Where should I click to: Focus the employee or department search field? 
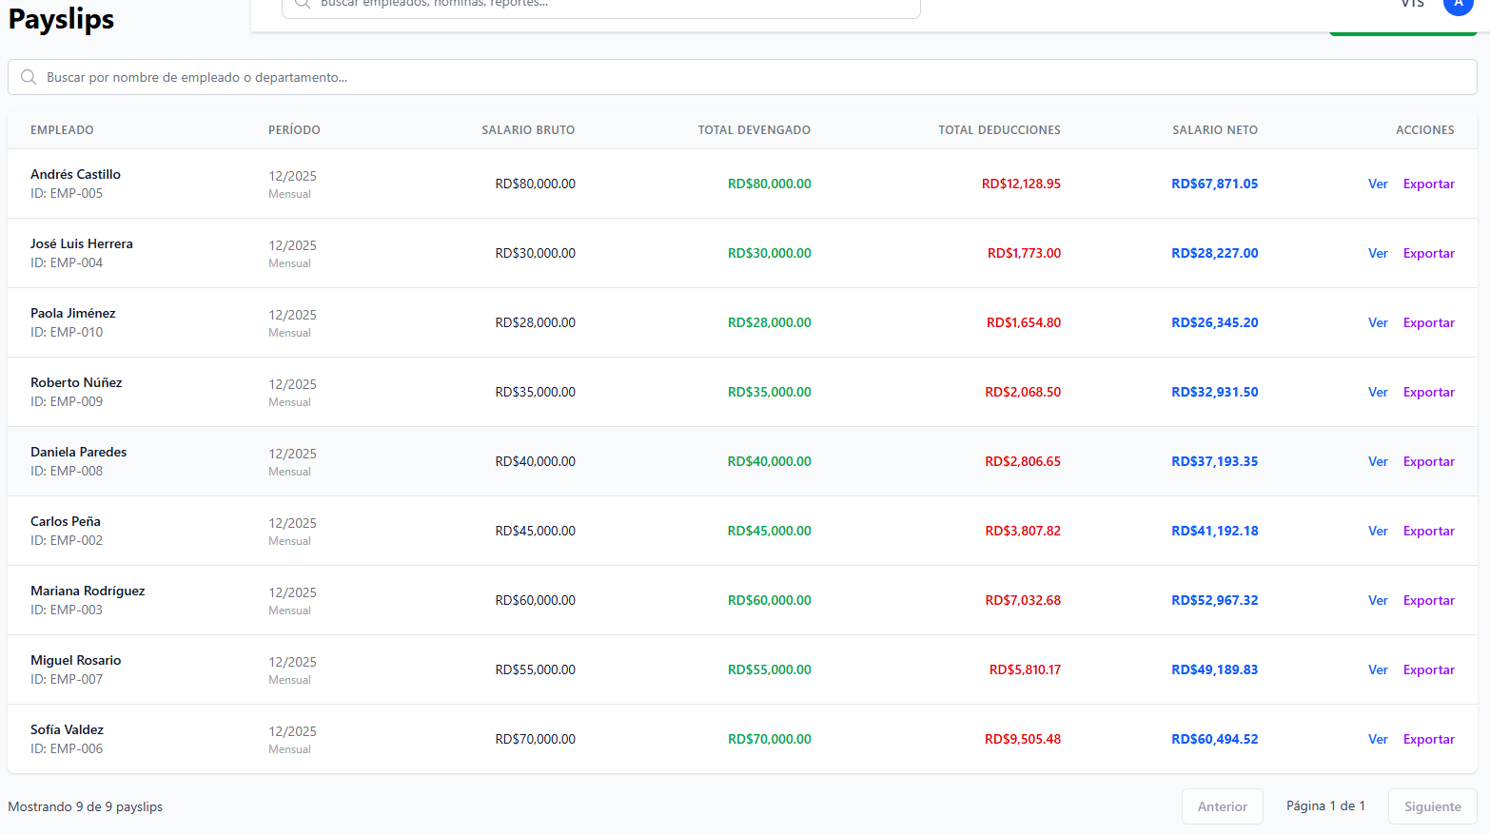tap(742, 77)
